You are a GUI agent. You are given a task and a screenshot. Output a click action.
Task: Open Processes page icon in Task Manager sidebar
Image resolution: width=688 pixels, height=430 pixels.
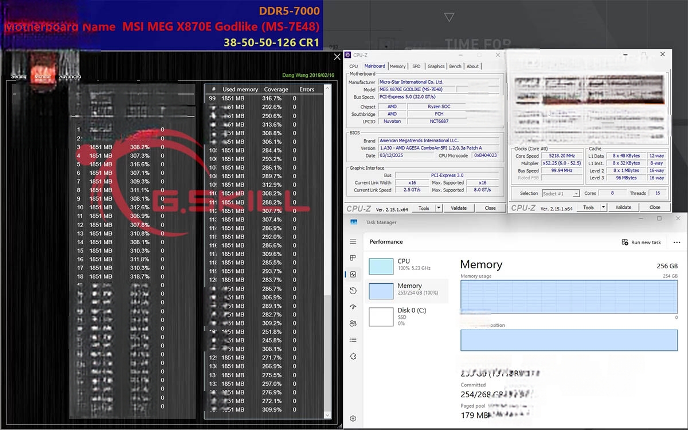[353, 258]
